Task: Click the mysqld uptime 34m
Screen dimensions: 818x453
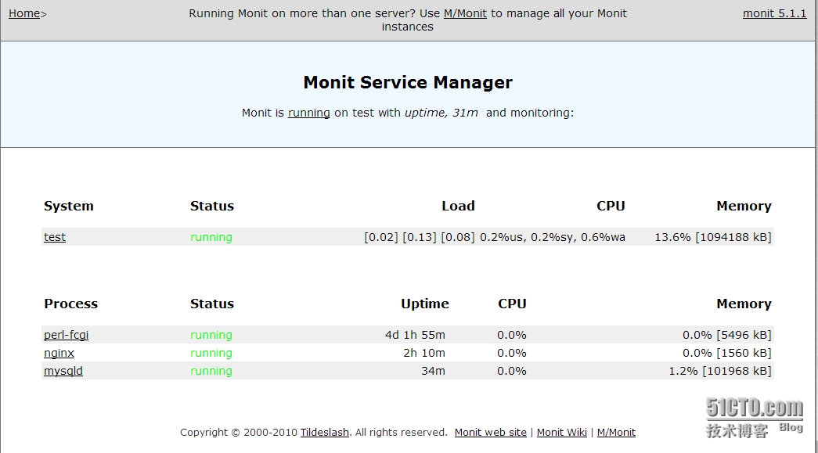Action: [434, 371]
